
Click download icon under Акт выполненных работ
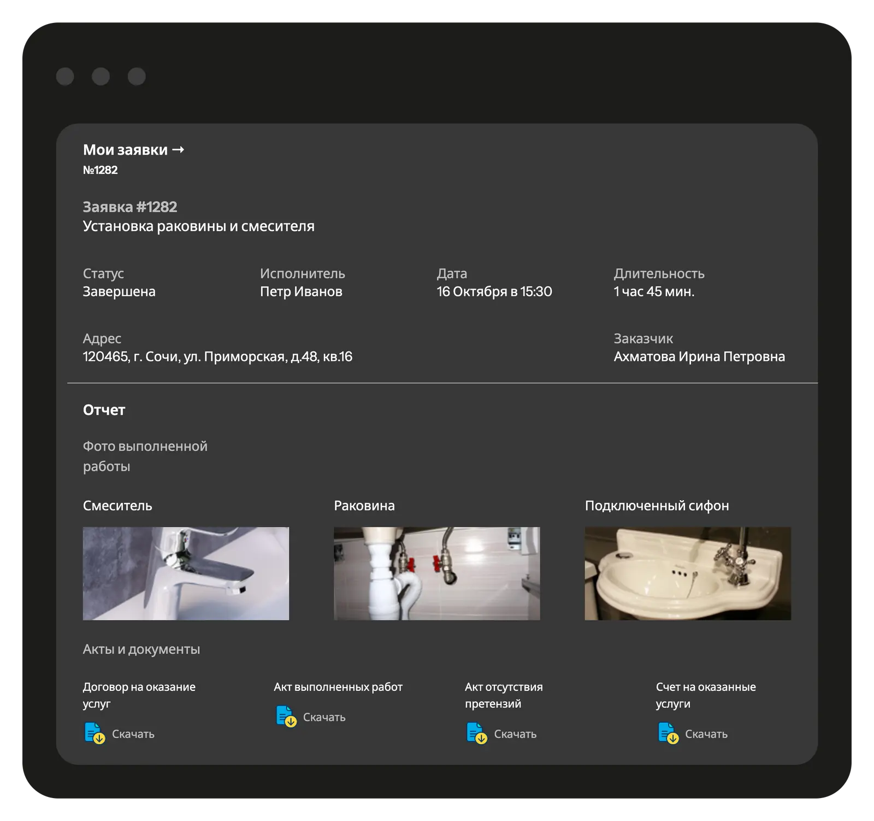point(286,716)
